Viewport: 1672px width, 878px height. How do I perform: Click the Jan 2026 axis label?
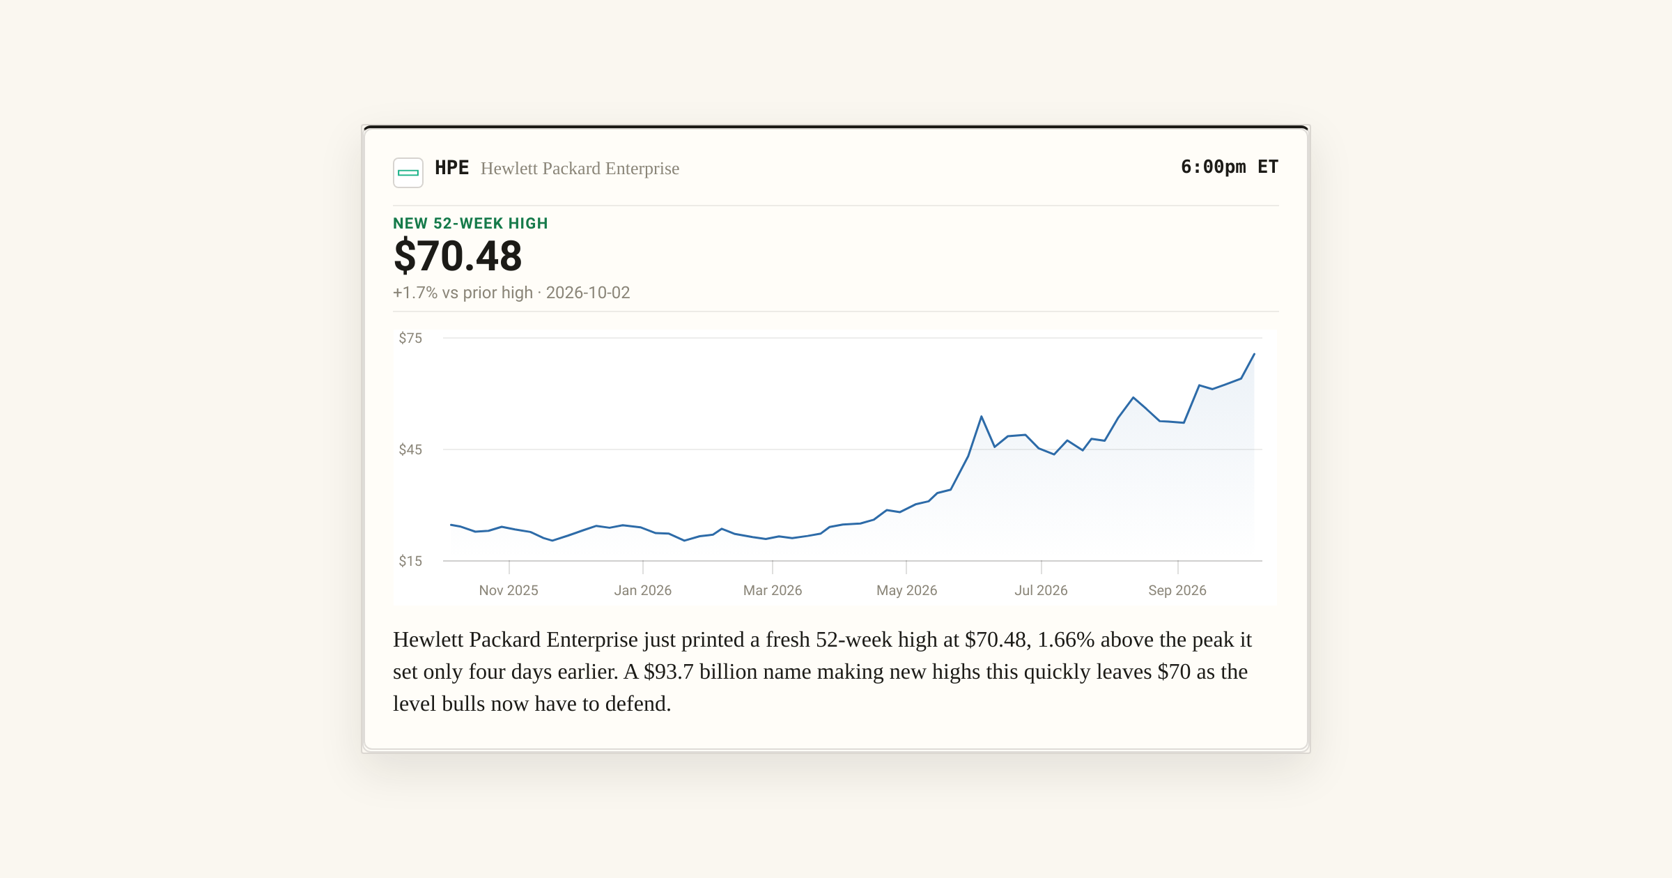tap(643, 590)
